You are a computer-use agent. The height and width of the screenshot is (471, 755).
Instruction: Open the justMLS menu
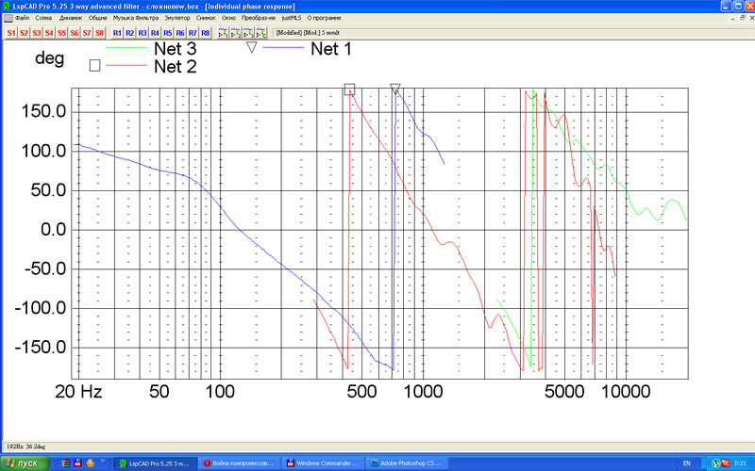[292, 18]
